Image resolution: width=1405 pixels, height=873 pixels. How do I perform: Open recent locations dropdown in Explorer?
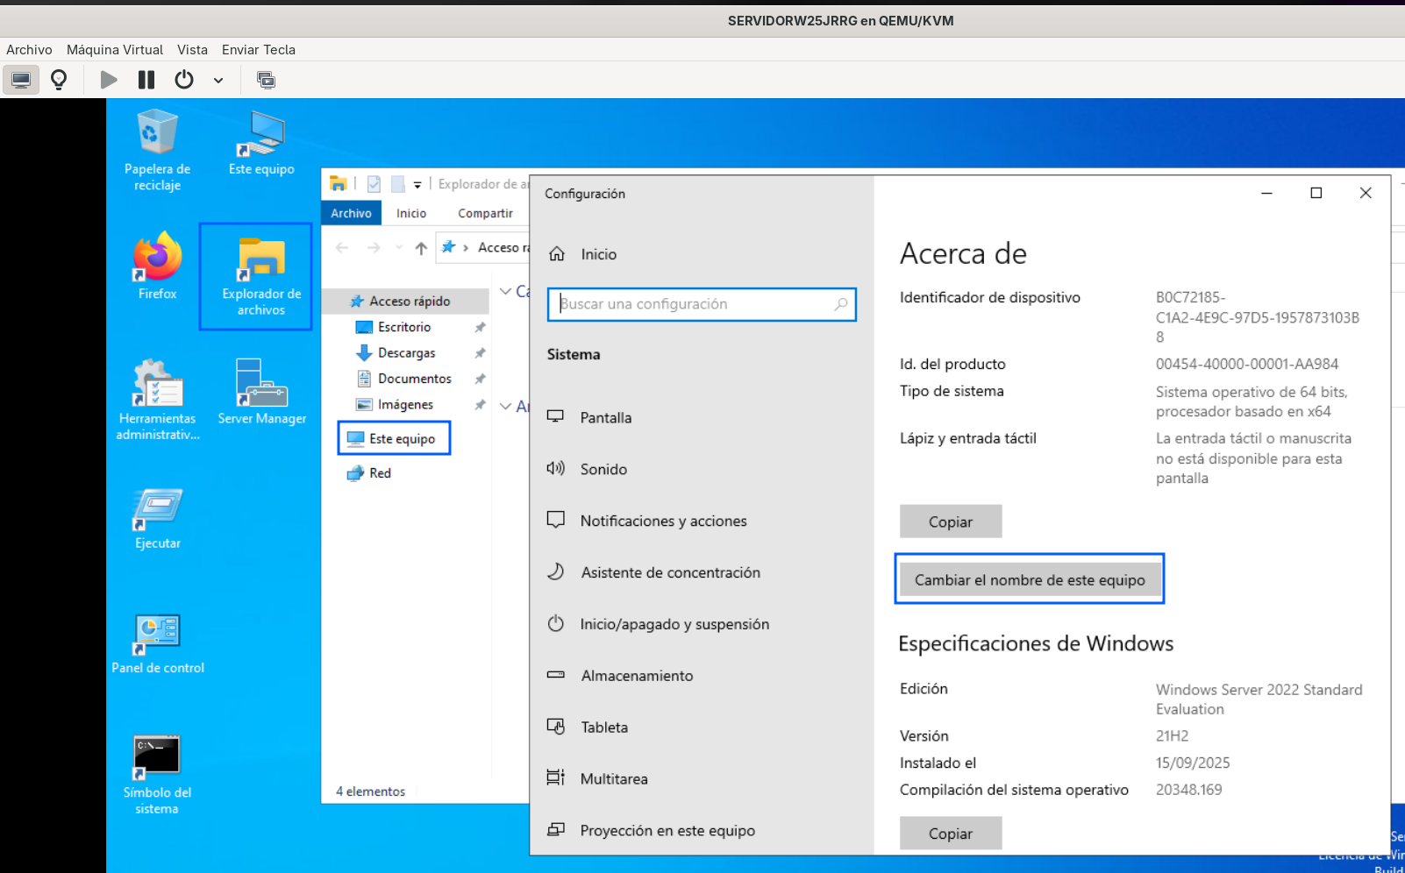click(399, 248)
